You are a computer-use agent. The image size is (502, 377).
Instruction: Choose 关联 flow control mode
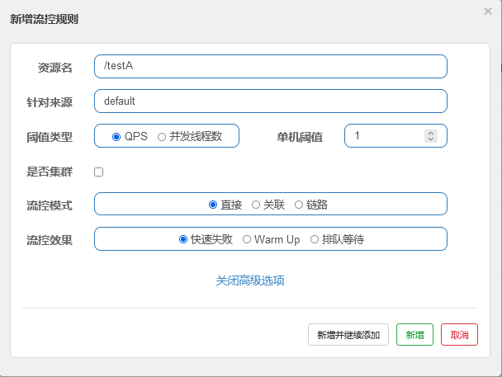(x=256, y=205)
